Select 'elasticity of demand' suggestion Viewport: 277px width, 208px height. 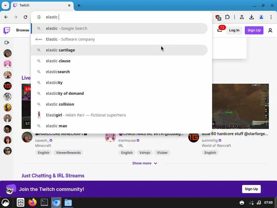pos(119,93)
